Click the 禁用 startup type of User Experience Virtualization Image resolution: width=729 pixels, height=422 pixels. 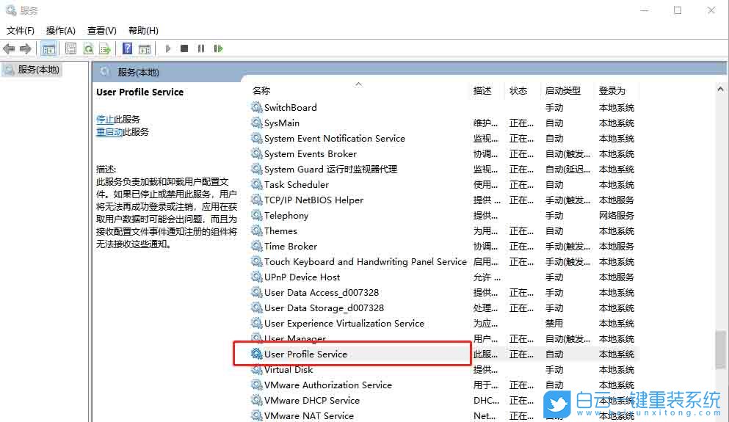(554, 324)
